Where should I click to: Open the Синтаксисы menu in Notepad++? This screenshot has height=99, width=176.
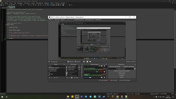[27, 3]
